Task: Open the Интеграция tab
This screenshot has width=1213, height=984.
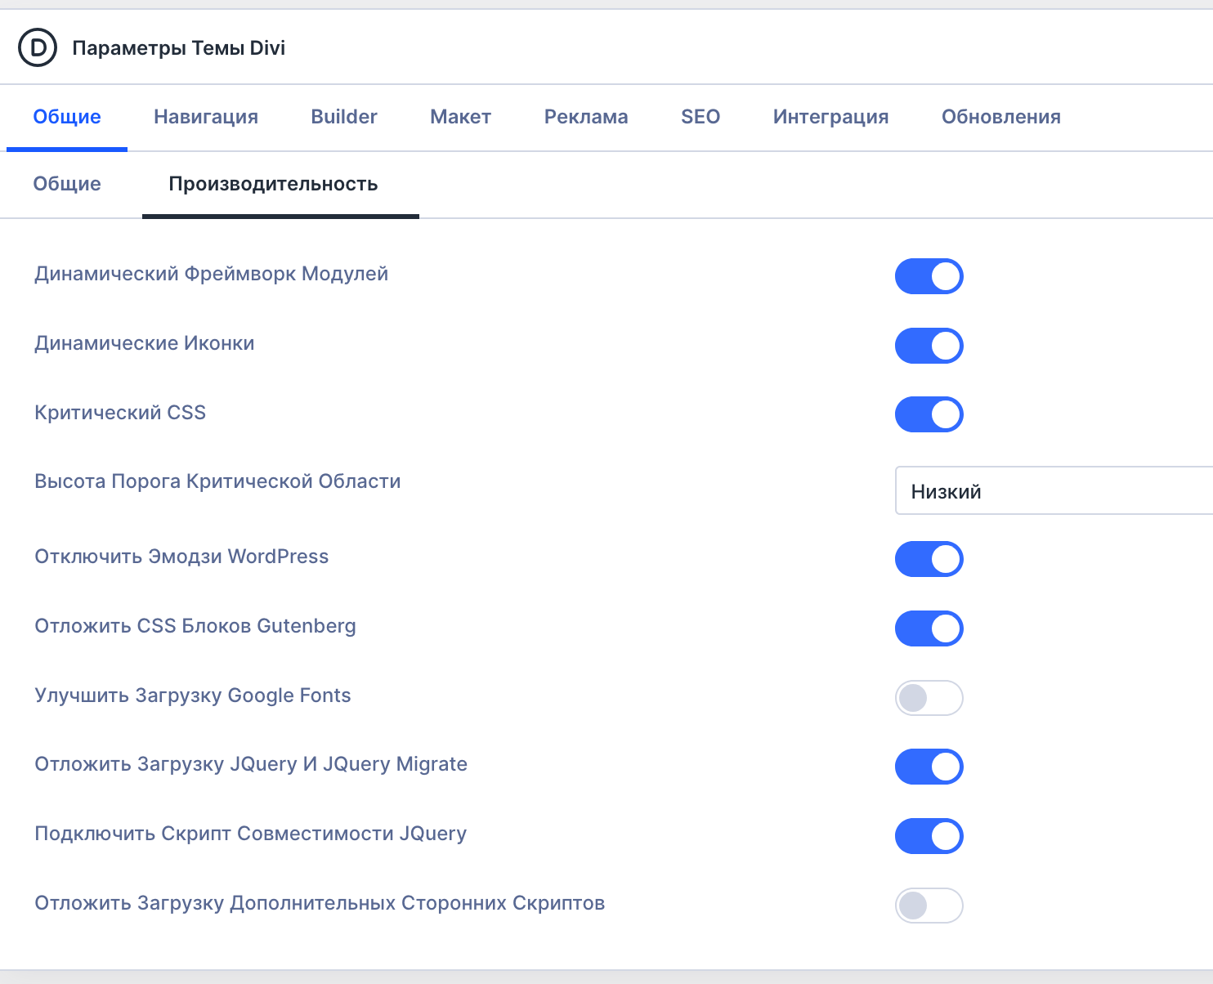Action: pos(830,117)
